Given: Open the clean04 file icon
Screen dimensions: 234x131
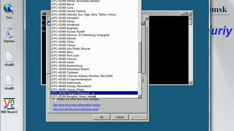Looking at the screenshot, I should [x=9, y=83].
